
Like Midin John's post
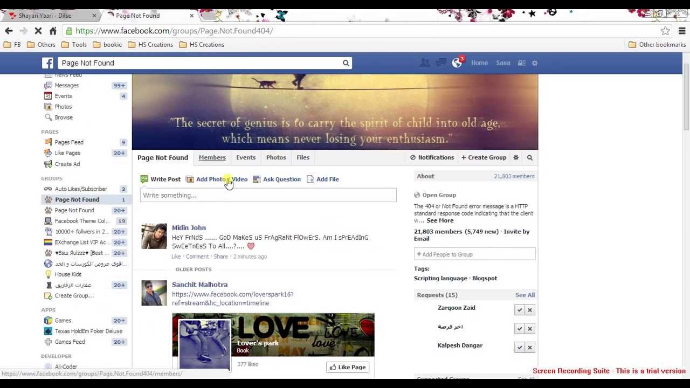(176, 257)
